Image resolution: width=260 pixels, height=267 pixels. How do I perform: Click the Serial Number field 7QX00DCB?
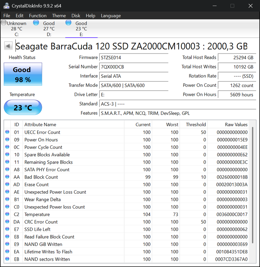133,67
